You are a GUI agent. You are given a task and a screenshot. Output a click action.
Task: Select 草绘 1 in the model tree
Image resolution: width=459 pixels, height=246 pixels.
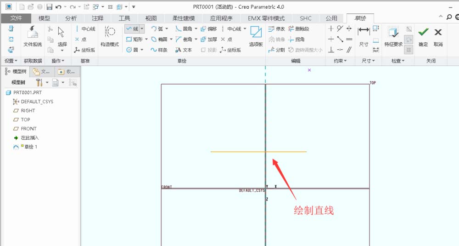(x=25, y=147)
